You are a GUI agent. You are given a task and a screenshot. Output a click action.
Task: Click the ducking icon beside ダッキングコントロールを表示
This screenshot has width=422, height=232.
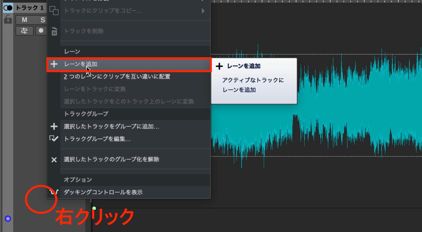coord(54,192)
